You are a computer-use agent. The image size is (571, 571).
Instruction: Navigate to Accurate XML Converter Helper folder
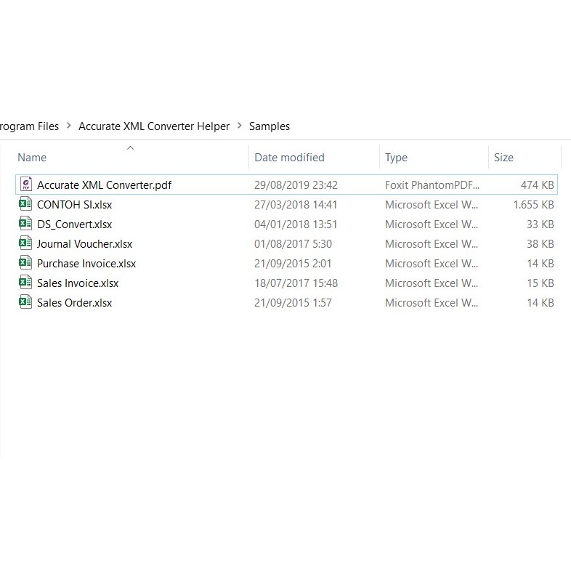[x=154, y=126]
